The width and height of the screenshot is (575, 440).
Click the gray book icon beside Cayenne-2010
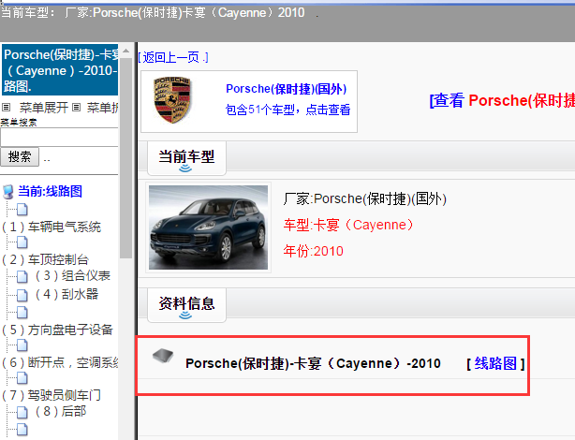point(163,356)
